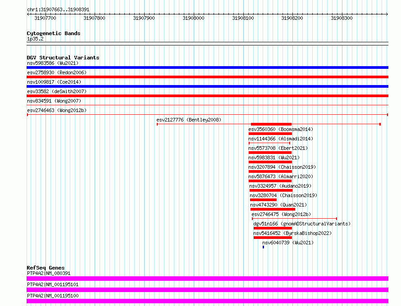Screen dimensions: 401x306
Task: Click the red bar below nsv5983831 label
Action: click(x=270, y=162)
